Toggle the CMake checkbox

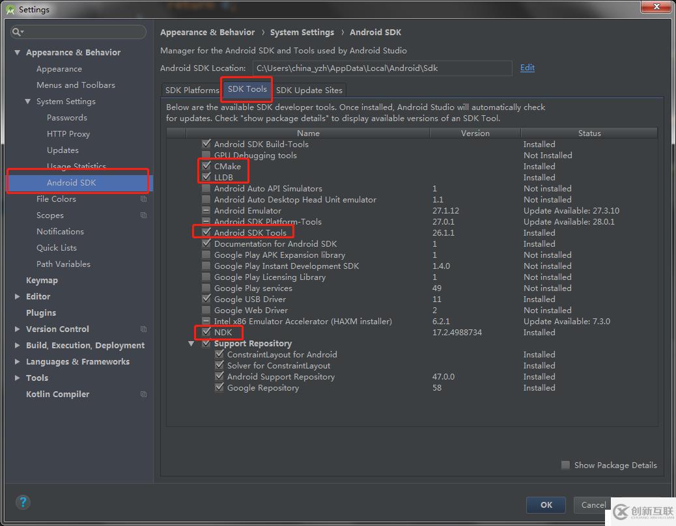click(x=206, y=166)
